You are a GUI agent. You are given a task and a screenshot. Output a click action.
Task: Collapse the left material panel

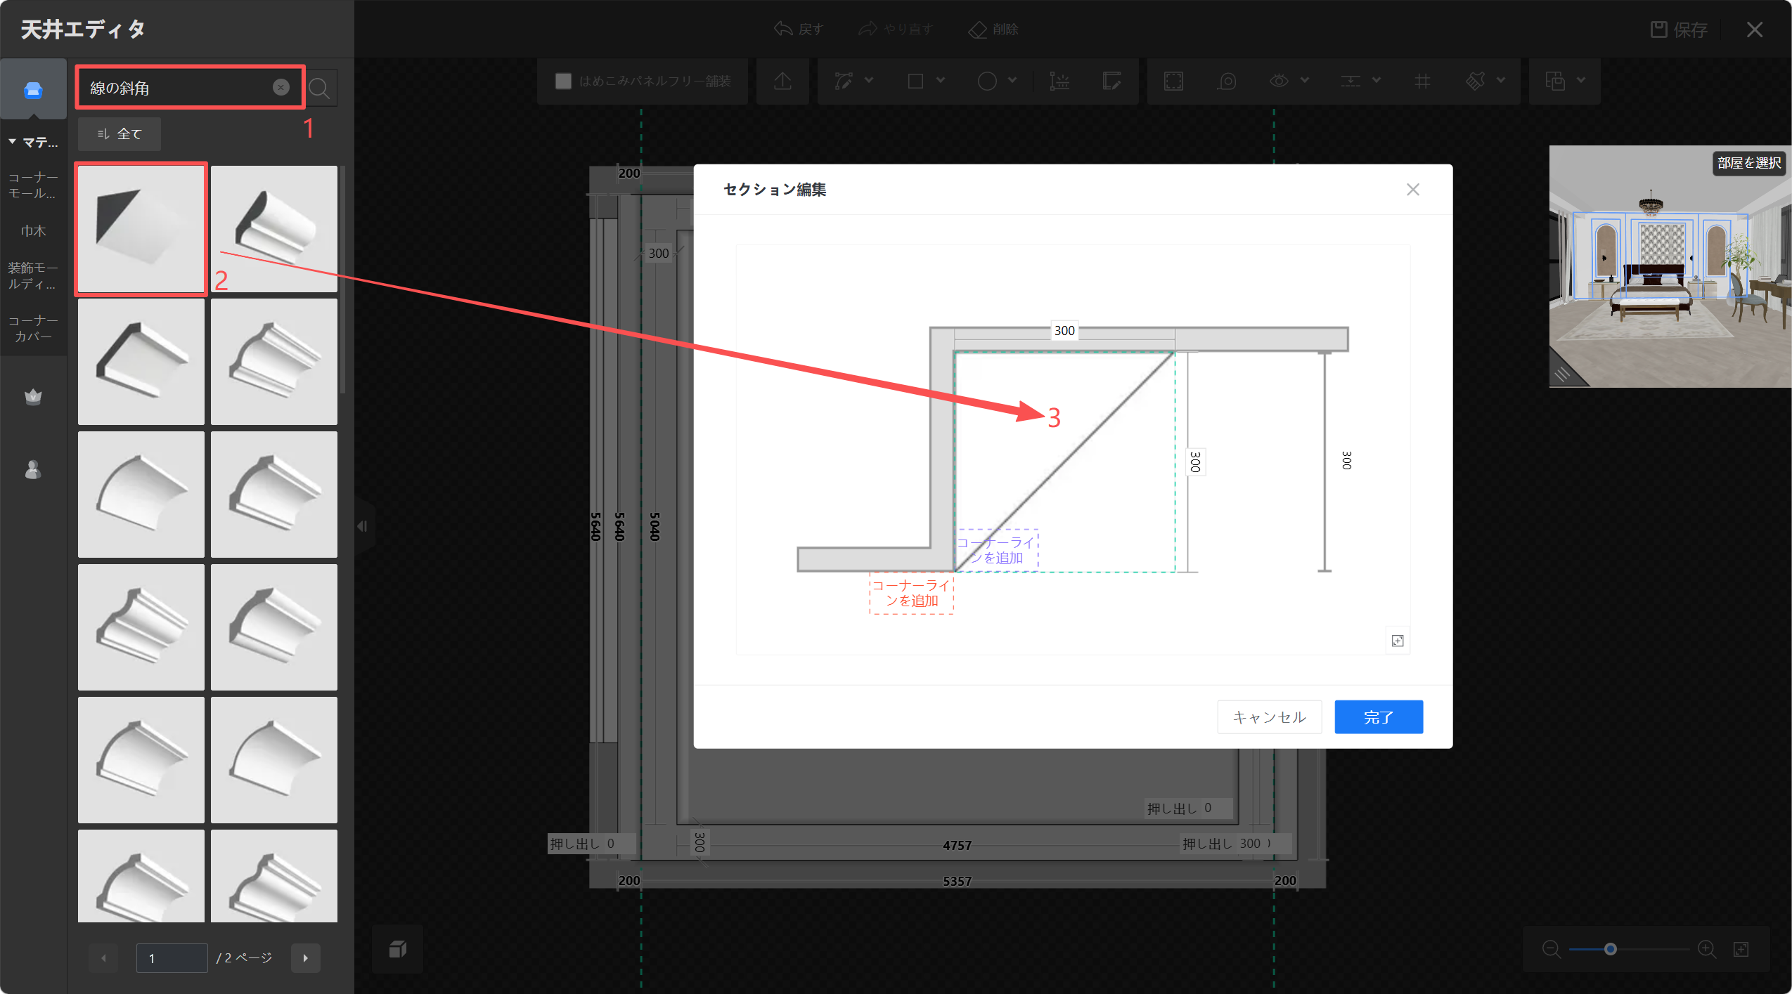point(362,526)
